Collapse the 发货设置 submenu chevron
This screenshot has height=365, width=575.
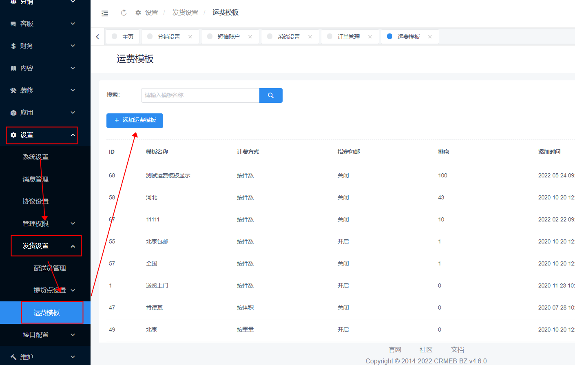[73, 246]
